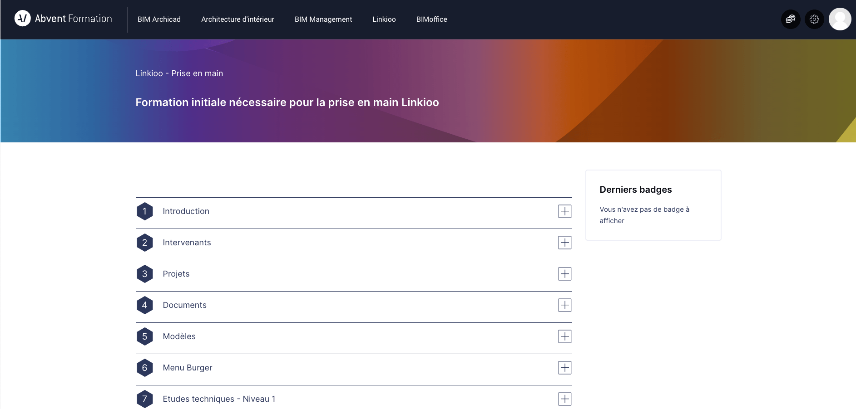Viewport: 856px width, 409px height.
Task: Open the Intervenants chapter title
Action: click(x=187, y=243)
